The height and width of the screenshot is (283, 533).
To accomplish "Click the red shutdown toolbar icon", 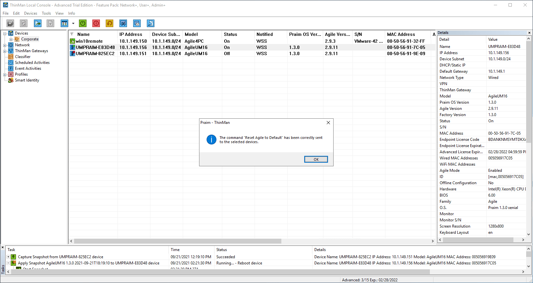I will point(96,23).
